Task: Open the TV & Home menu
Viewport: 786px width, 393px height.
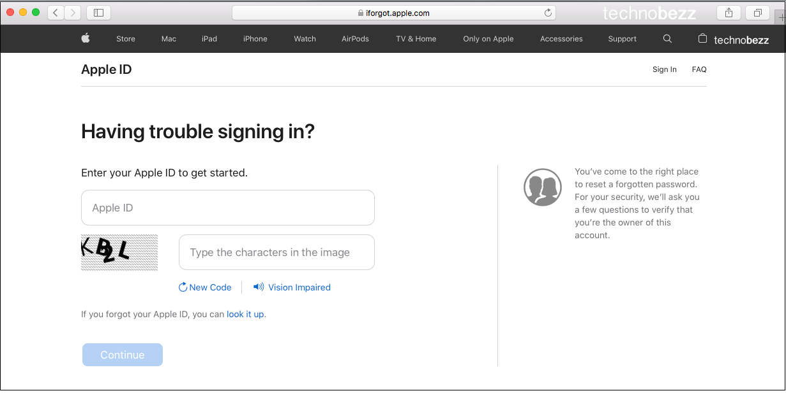Action: pos(416,39)
